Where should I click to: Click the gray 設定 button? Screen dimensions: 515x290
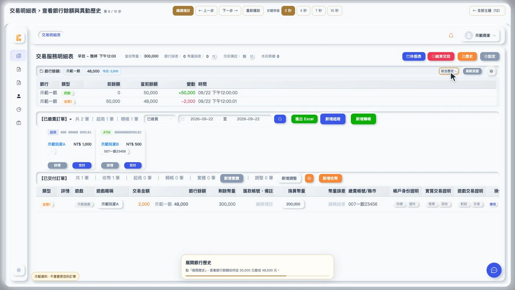coord(490,56)
